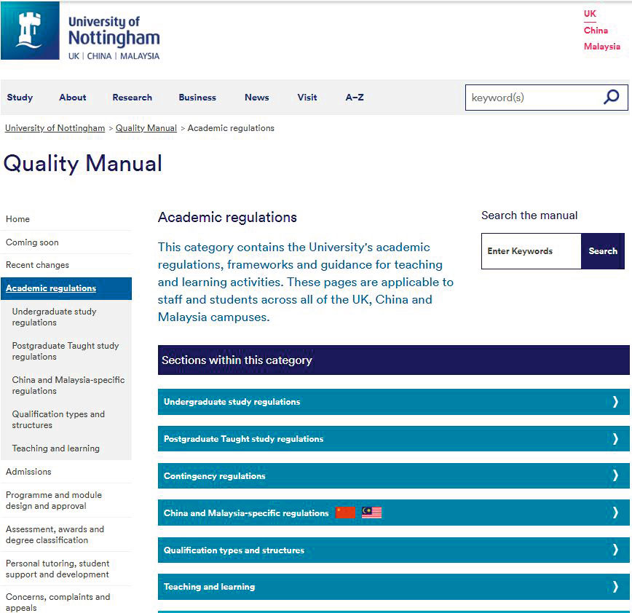Screen dimensions: 632x613
Task: Open Assessment, awards and degree classification
Action: click(55, 534)
